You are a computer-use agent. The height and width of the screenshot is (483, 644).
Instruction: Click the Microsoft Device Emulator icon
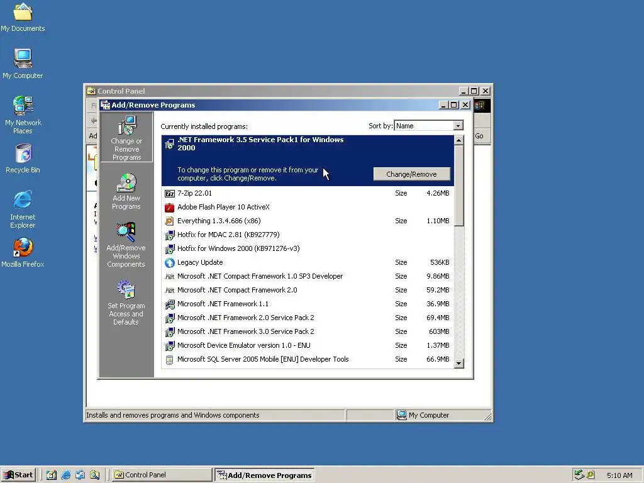[170, 346]
